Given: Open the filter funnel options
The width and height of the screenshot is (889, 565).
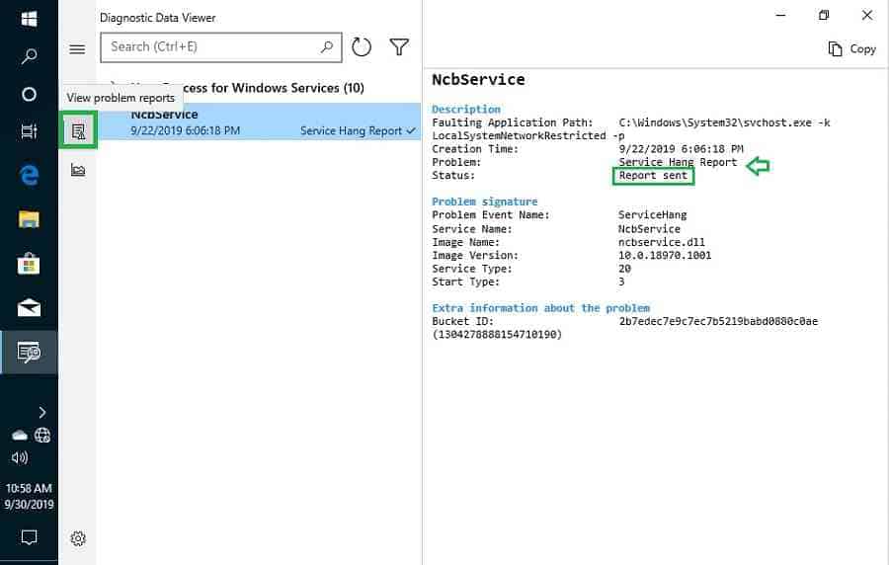Looking at the screenshot, I should [x=399, y=47].
